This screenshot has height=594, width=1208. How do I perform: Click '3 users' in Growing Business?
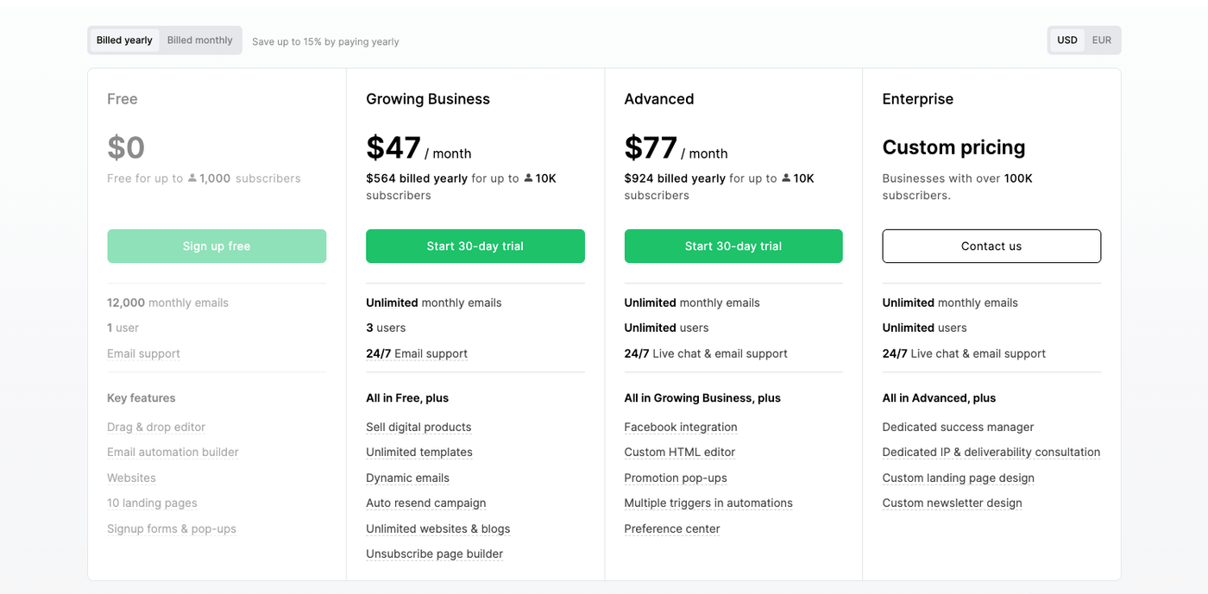pyautogui.click(x=386, y=328)
